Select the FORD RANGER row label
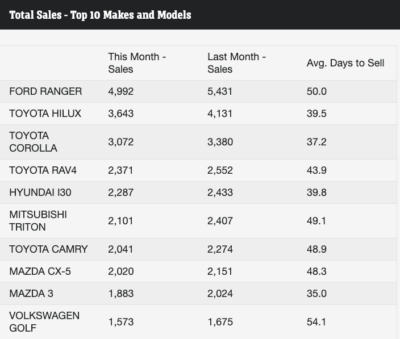Image resolution: width=400 pixels, height=339 pixels. tap(45, 91)
